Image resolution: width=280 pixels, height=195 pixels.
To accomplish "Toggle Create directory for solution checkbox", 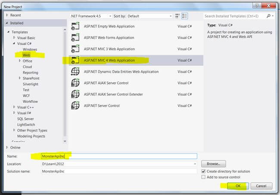I will pyautogui.click(x=203, y=171).
